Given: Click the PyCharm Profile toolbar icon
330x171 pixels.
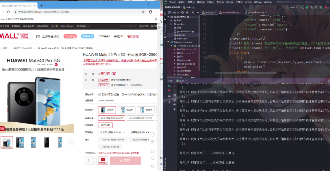Looking at the screenshot, I should (x=316, y=7).
